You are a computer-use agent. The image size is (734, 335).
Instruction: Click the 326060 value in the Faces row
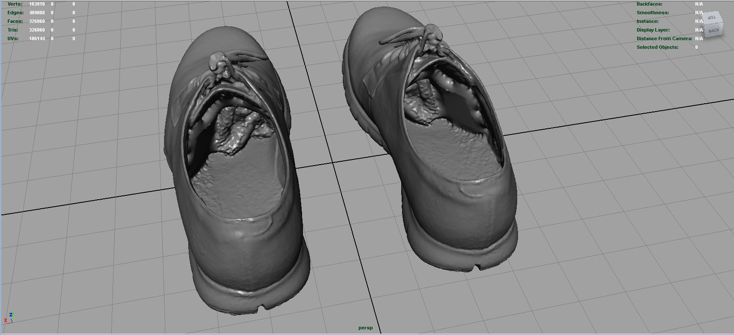point(37,21)
